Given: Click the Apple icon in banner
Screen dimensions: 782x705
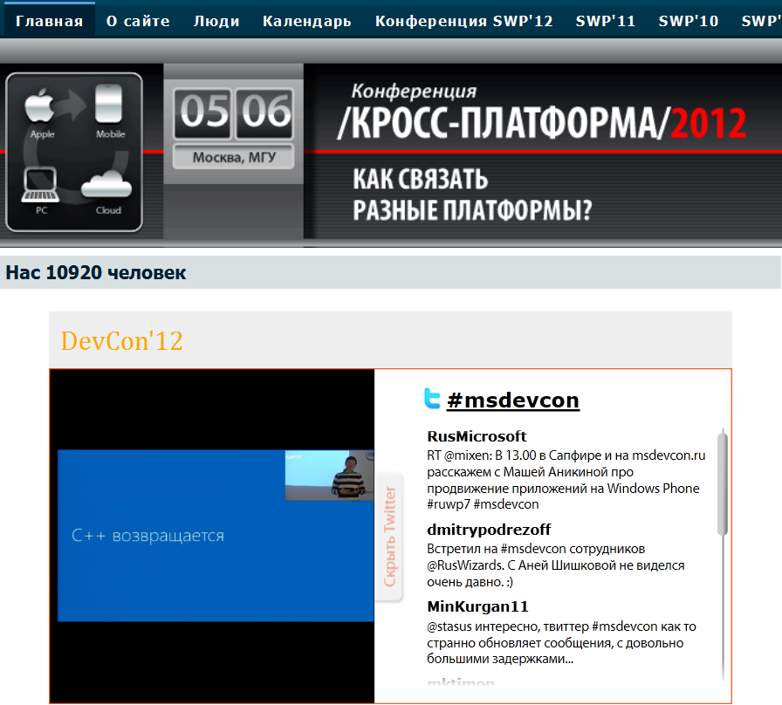Looking at the screenshot, I should click(x=41, y=106).
